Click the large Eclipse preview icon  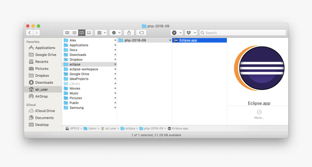point(259,68)
